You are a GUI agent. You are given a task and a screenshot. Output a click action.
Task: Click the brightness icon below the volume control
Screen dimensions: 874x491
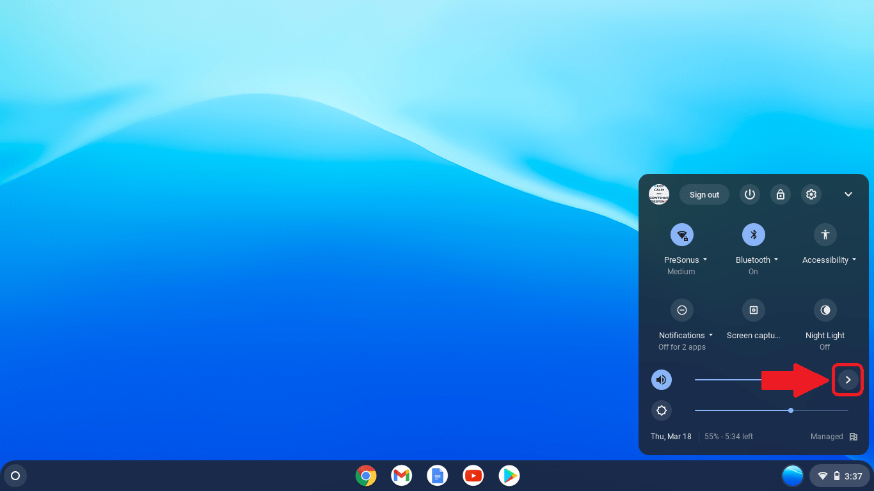[662, 410]
